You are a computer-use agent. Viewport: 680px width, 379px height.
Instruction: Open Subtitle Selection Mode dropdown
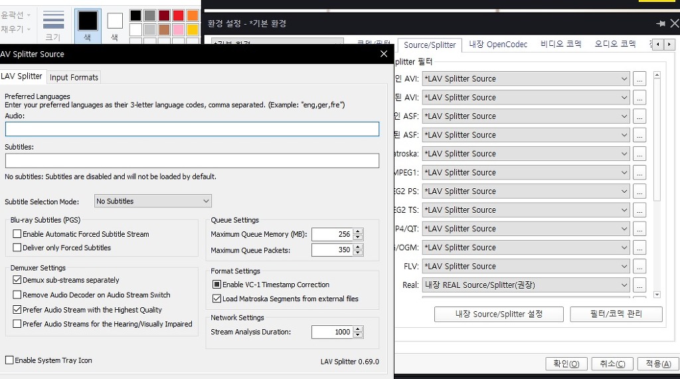[152, 201]
